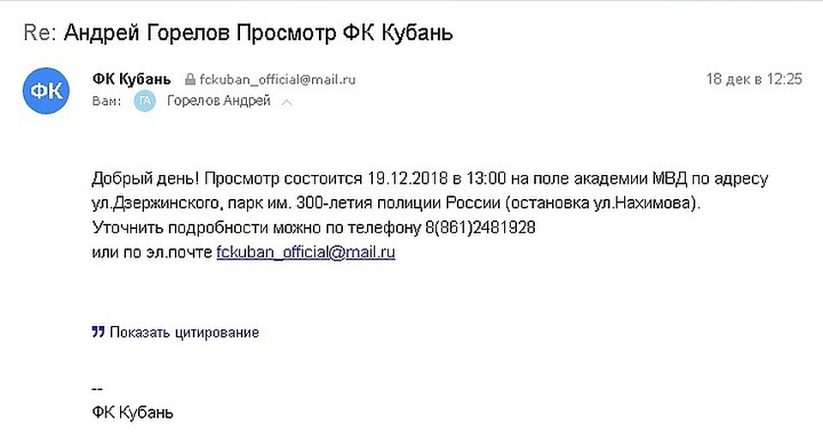Select recipient name Горелов Андрей

[x=219, y=101]
